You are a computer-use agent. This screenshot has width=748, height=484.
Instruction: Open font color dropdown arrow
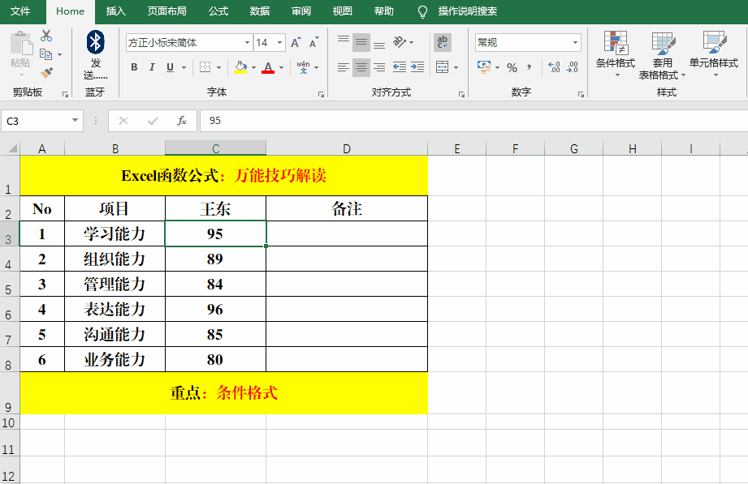pos(282,67)
